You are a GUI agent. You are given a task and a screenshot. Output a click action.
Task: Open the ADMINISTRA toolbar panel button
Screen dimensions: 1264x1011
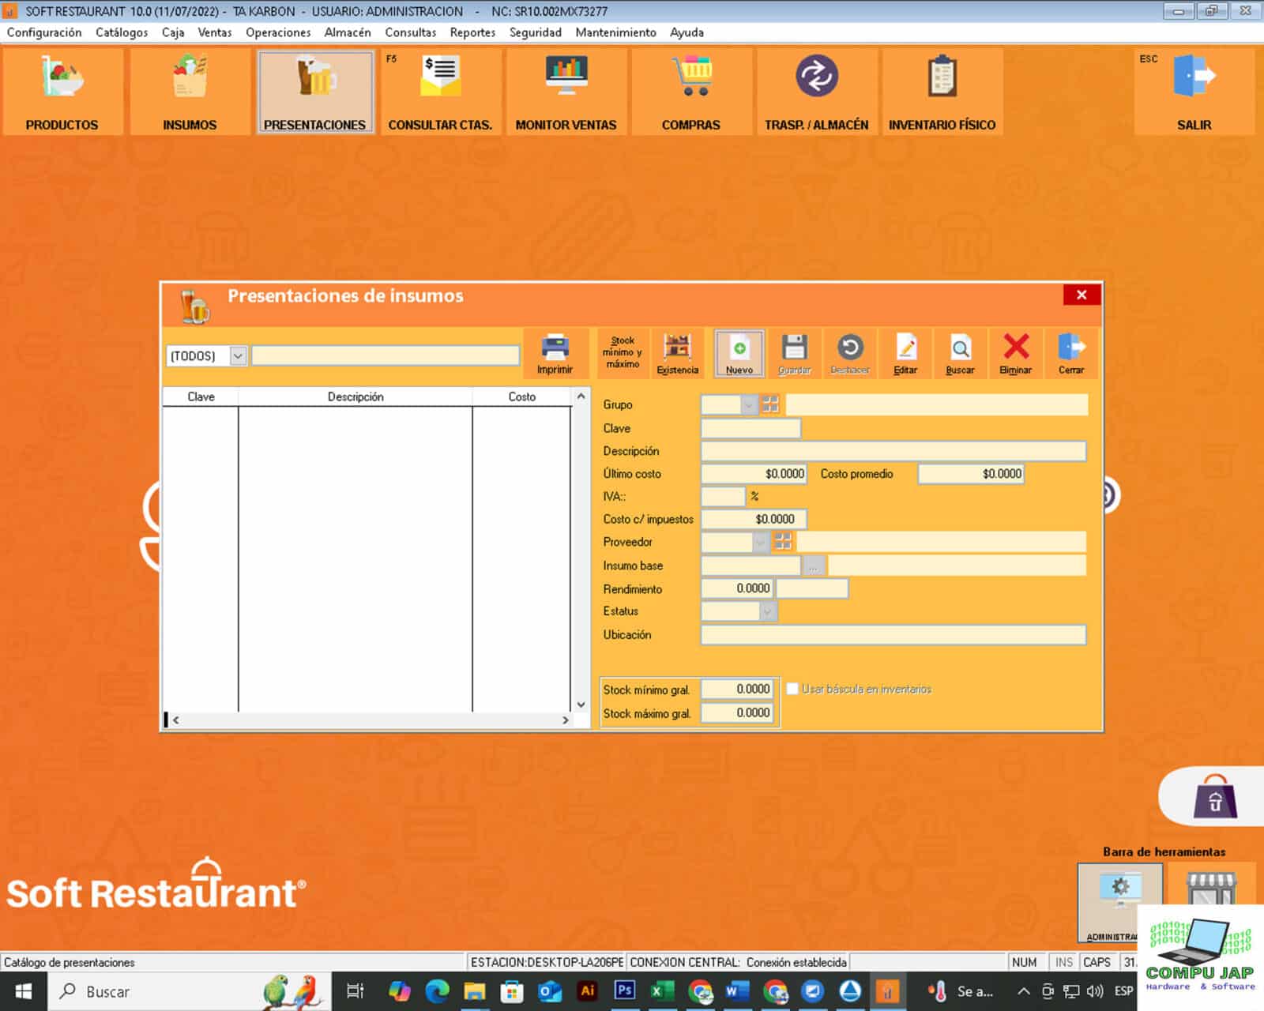[1119, 902]
